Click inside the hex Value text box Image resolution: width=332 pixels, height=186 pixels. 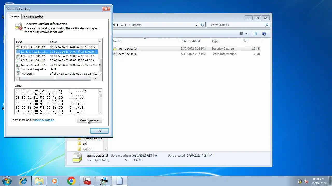tap(56, 102)
